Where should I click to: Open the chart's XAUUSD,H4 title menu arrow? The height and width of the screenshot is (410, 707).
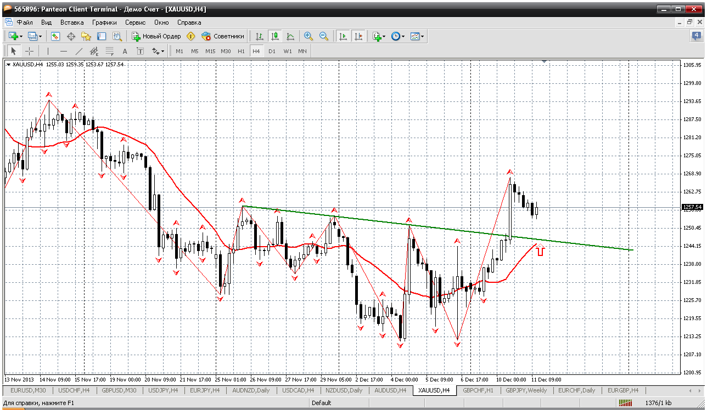(8, 65)
